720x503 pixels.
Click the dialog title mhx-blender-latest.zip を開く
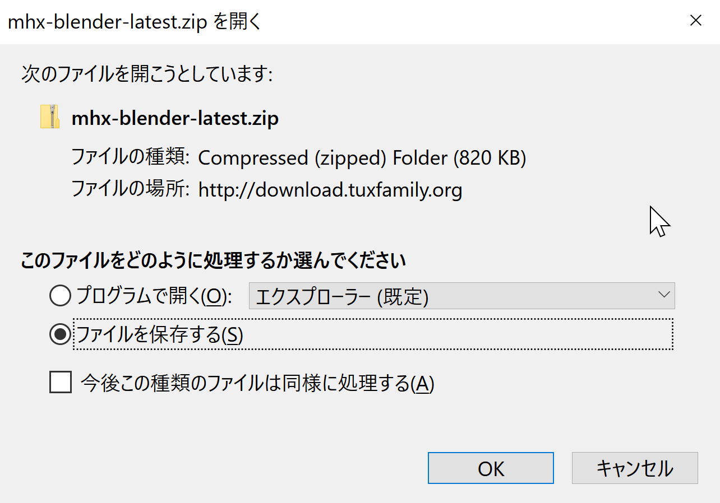click(135, 22)
